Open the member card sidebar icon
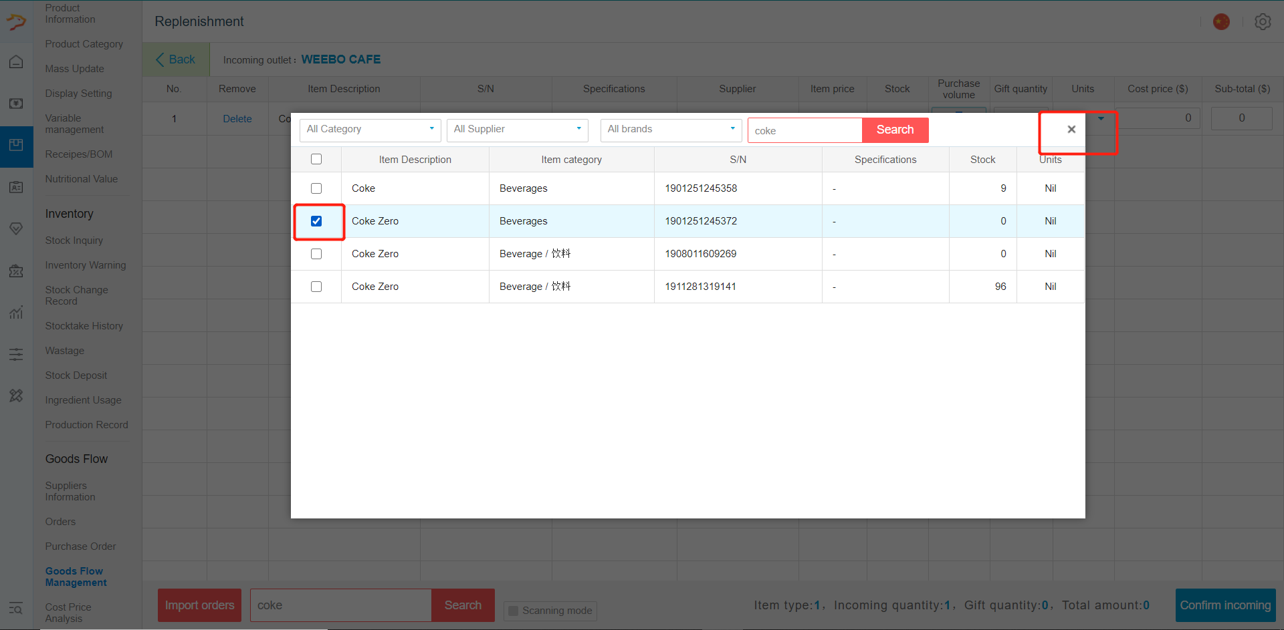This screenshot has height=630, width=1284. tap(16, 187)
